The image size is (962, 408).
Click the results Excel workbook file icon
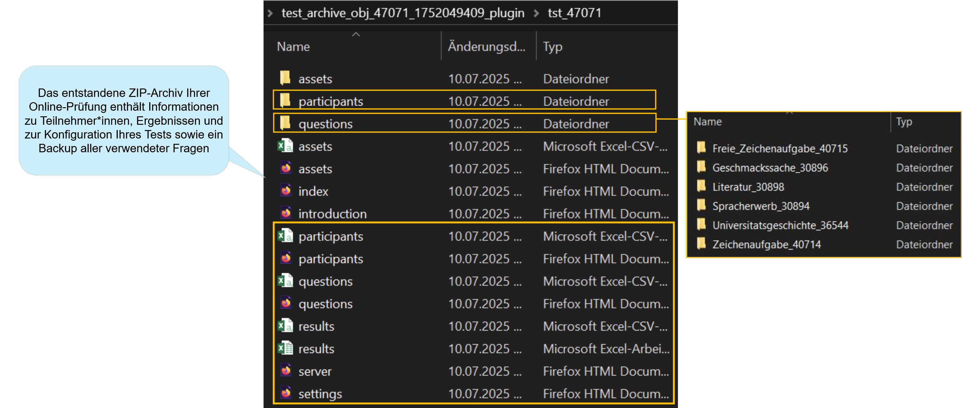coord(285,348)
